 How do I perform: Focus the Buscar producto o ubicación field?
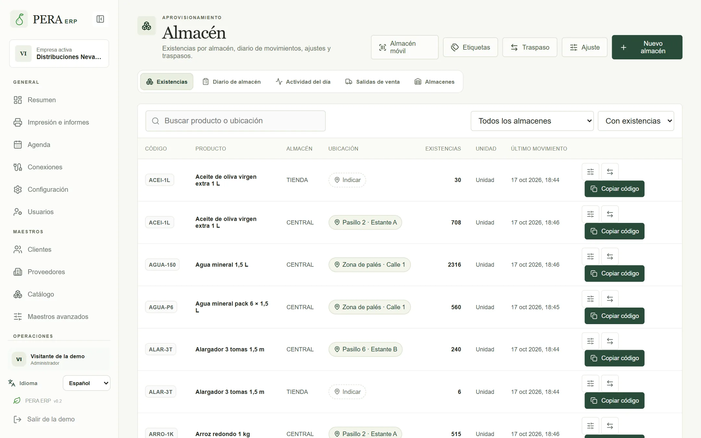click(236, 121)
